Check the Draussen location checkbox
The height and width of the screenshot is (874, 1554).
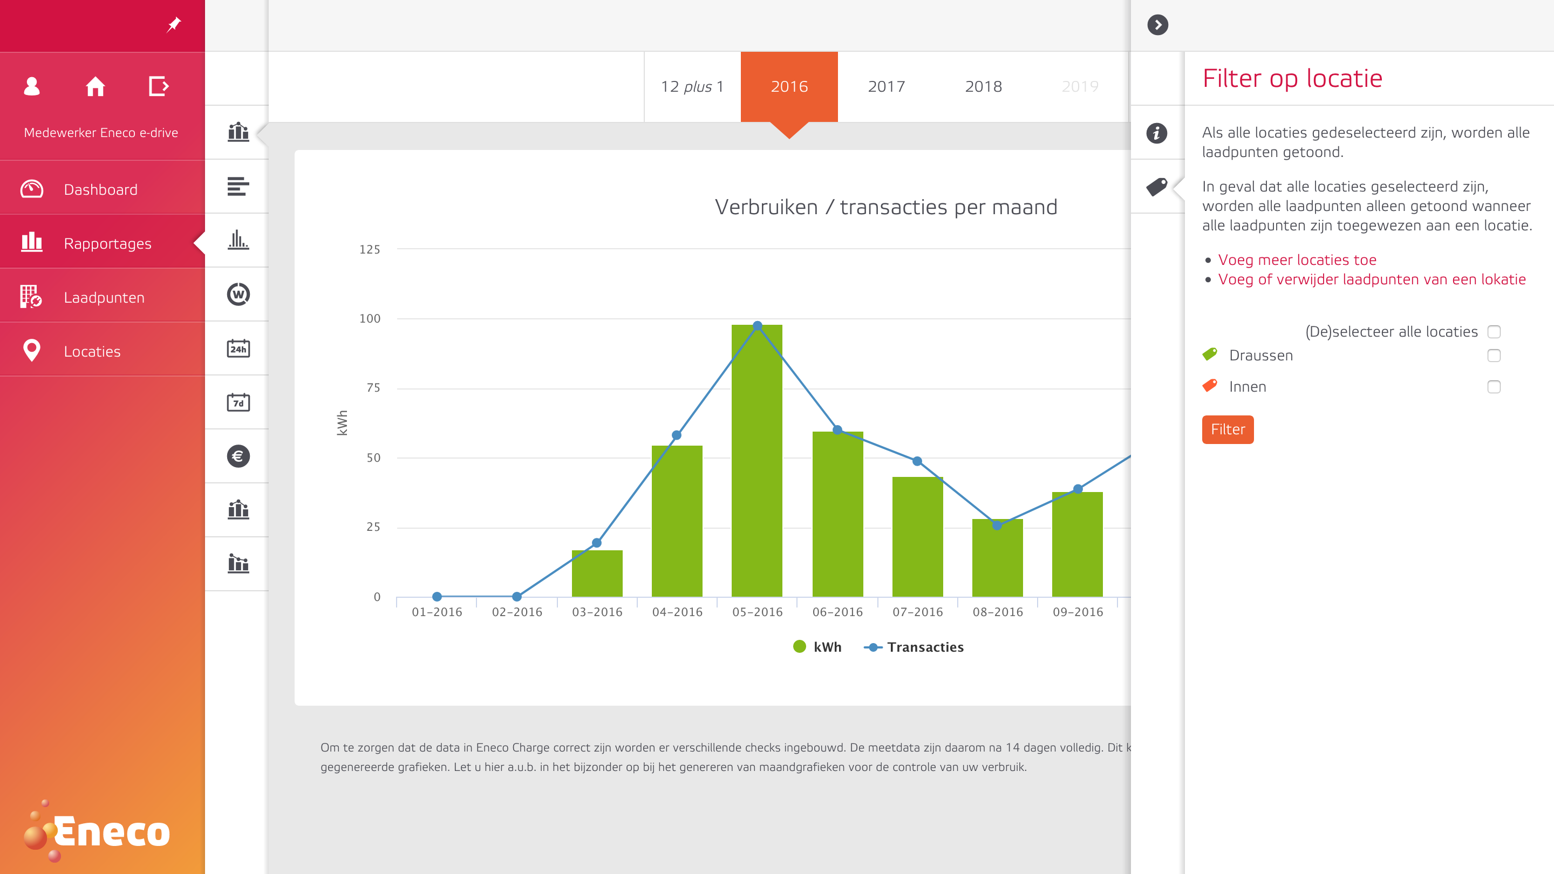(x=1494, y=356)
